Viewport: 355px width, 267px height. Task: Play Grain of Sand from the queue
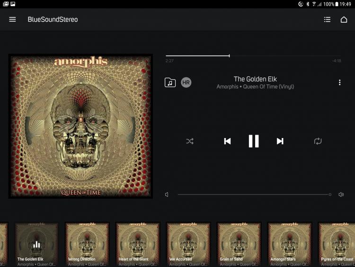pos(239,244)
